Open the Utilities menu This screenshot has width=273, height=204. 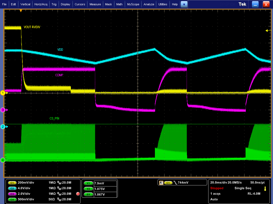[x=163, y=4]
